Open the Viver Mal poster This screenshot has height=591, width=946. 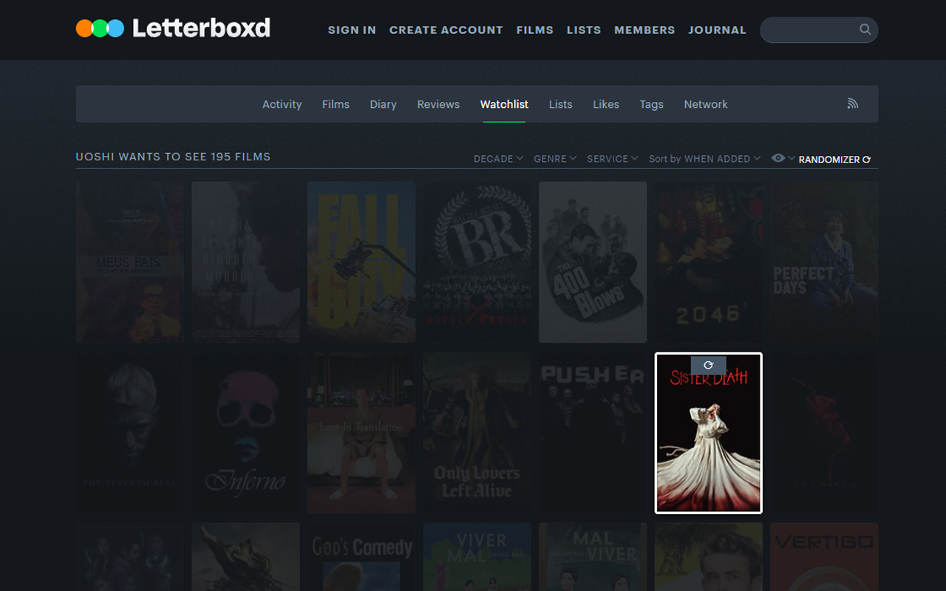[477, 557]
